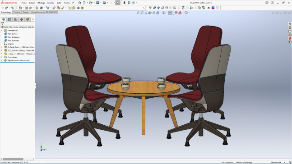Click Zoom to Area icon in view toolbar
The width and height of the screenshot is (292, 164).
[x=142, y=13]
